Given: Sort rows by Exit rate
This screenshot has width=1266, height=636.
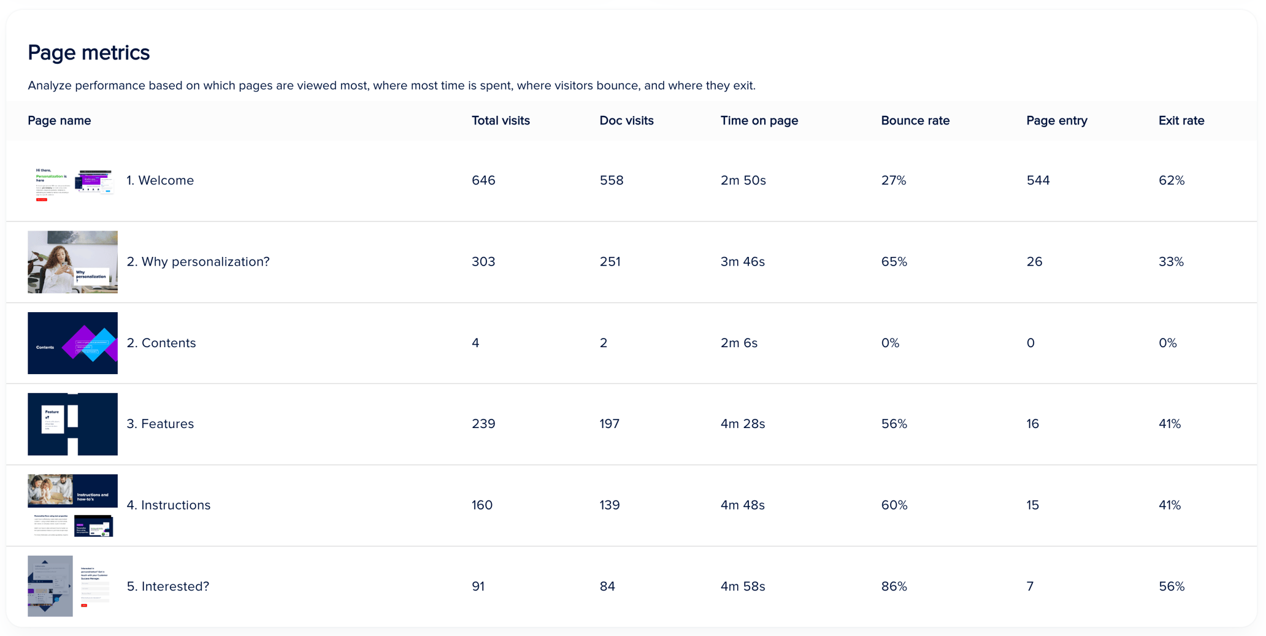Looking at the screenshot, I should click(1181, 120).
